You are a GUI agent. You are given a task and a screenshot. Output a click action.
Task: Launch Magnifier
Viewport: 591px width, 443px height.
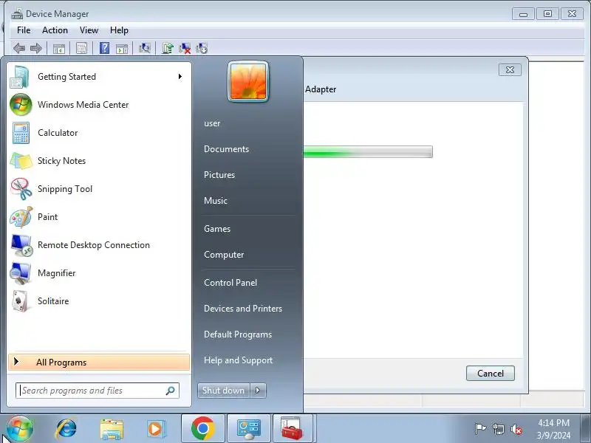(98, 273)
